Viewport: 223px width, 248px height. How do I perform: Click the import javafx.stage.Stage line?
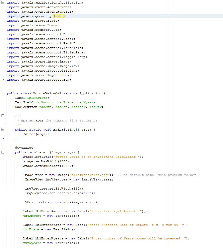coord(33,21)
